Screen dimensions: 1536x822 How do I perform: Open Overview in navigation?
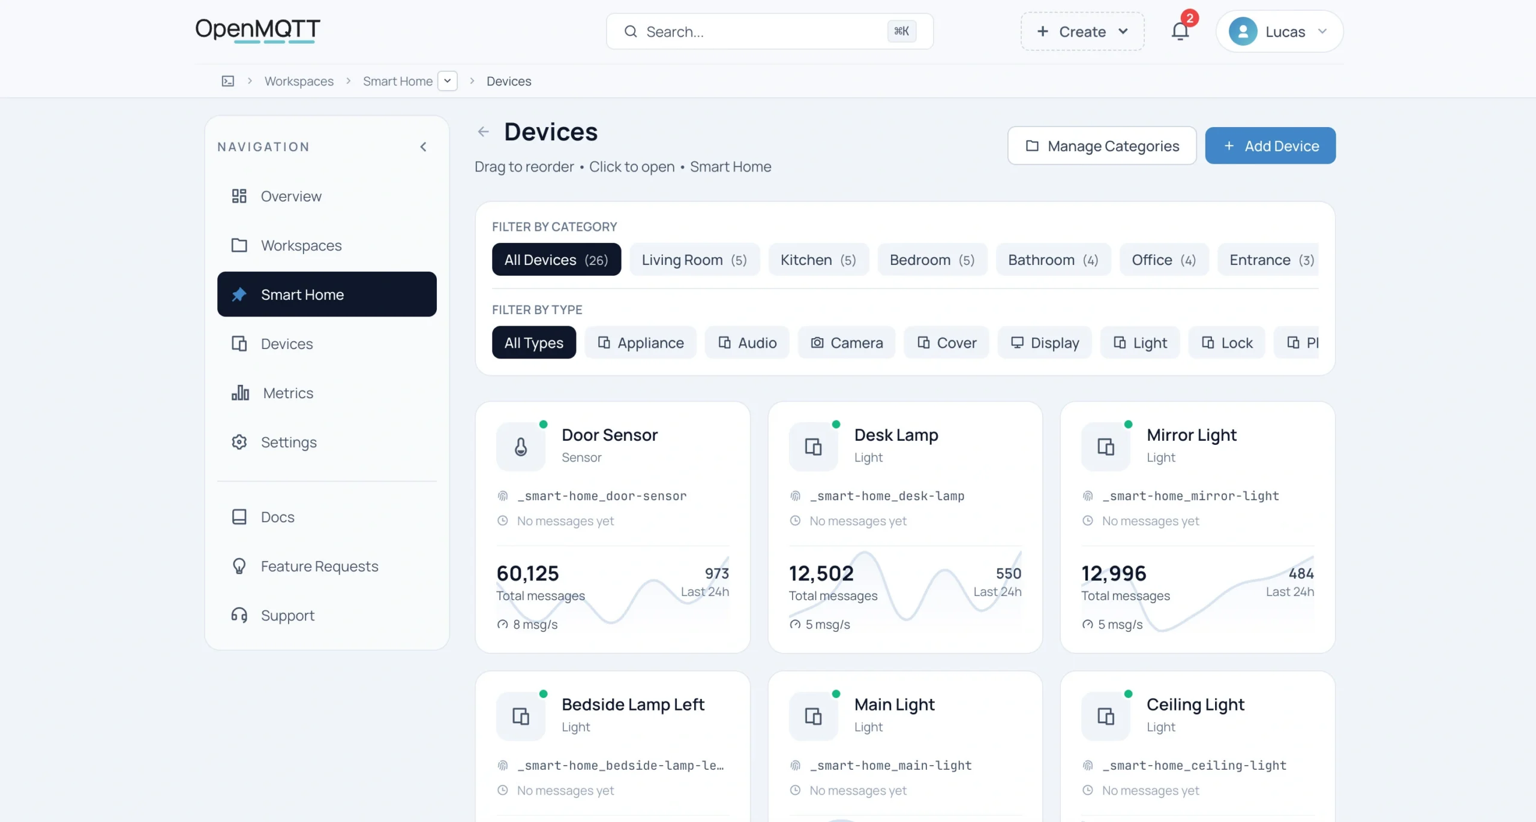290,196
